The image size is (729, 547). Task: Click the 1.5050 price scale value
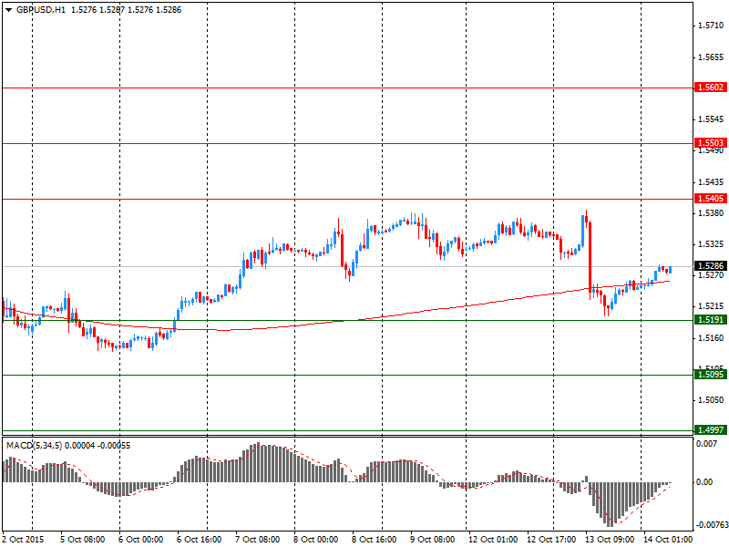click(712, 400)
